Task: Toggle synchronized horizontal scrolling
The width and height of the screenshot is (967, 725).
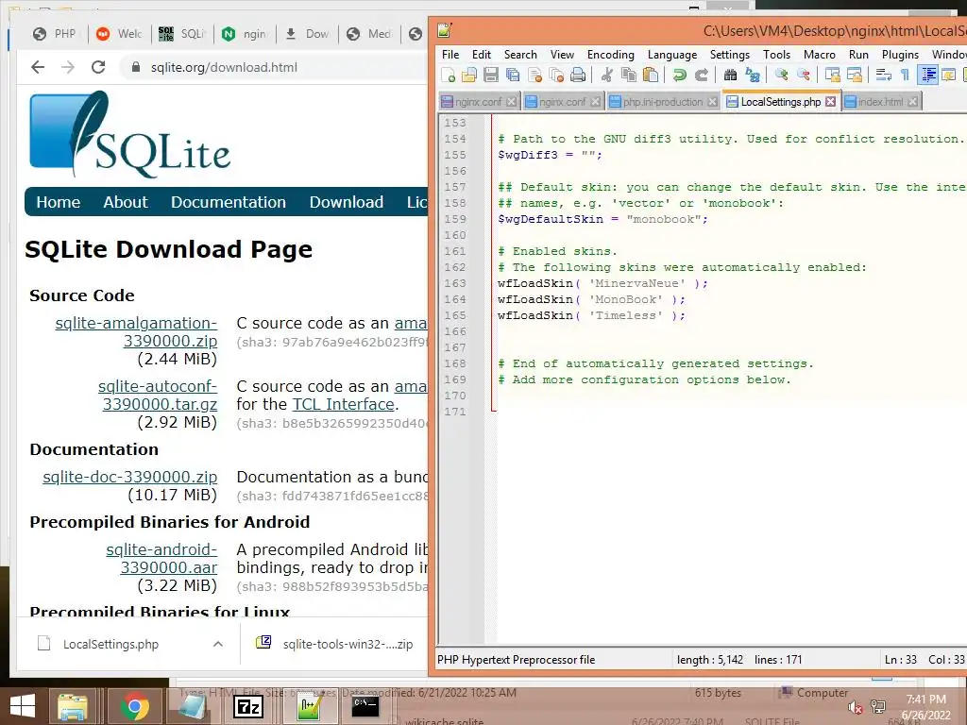Action: point(854,76)
